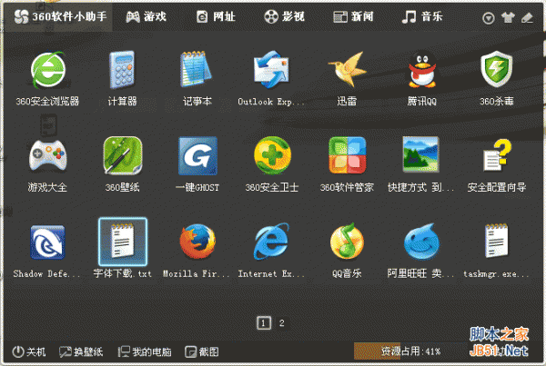The image size is (546, 366).
Task: Launch Shadow Defender icon
Action: [x=47, y=242]
